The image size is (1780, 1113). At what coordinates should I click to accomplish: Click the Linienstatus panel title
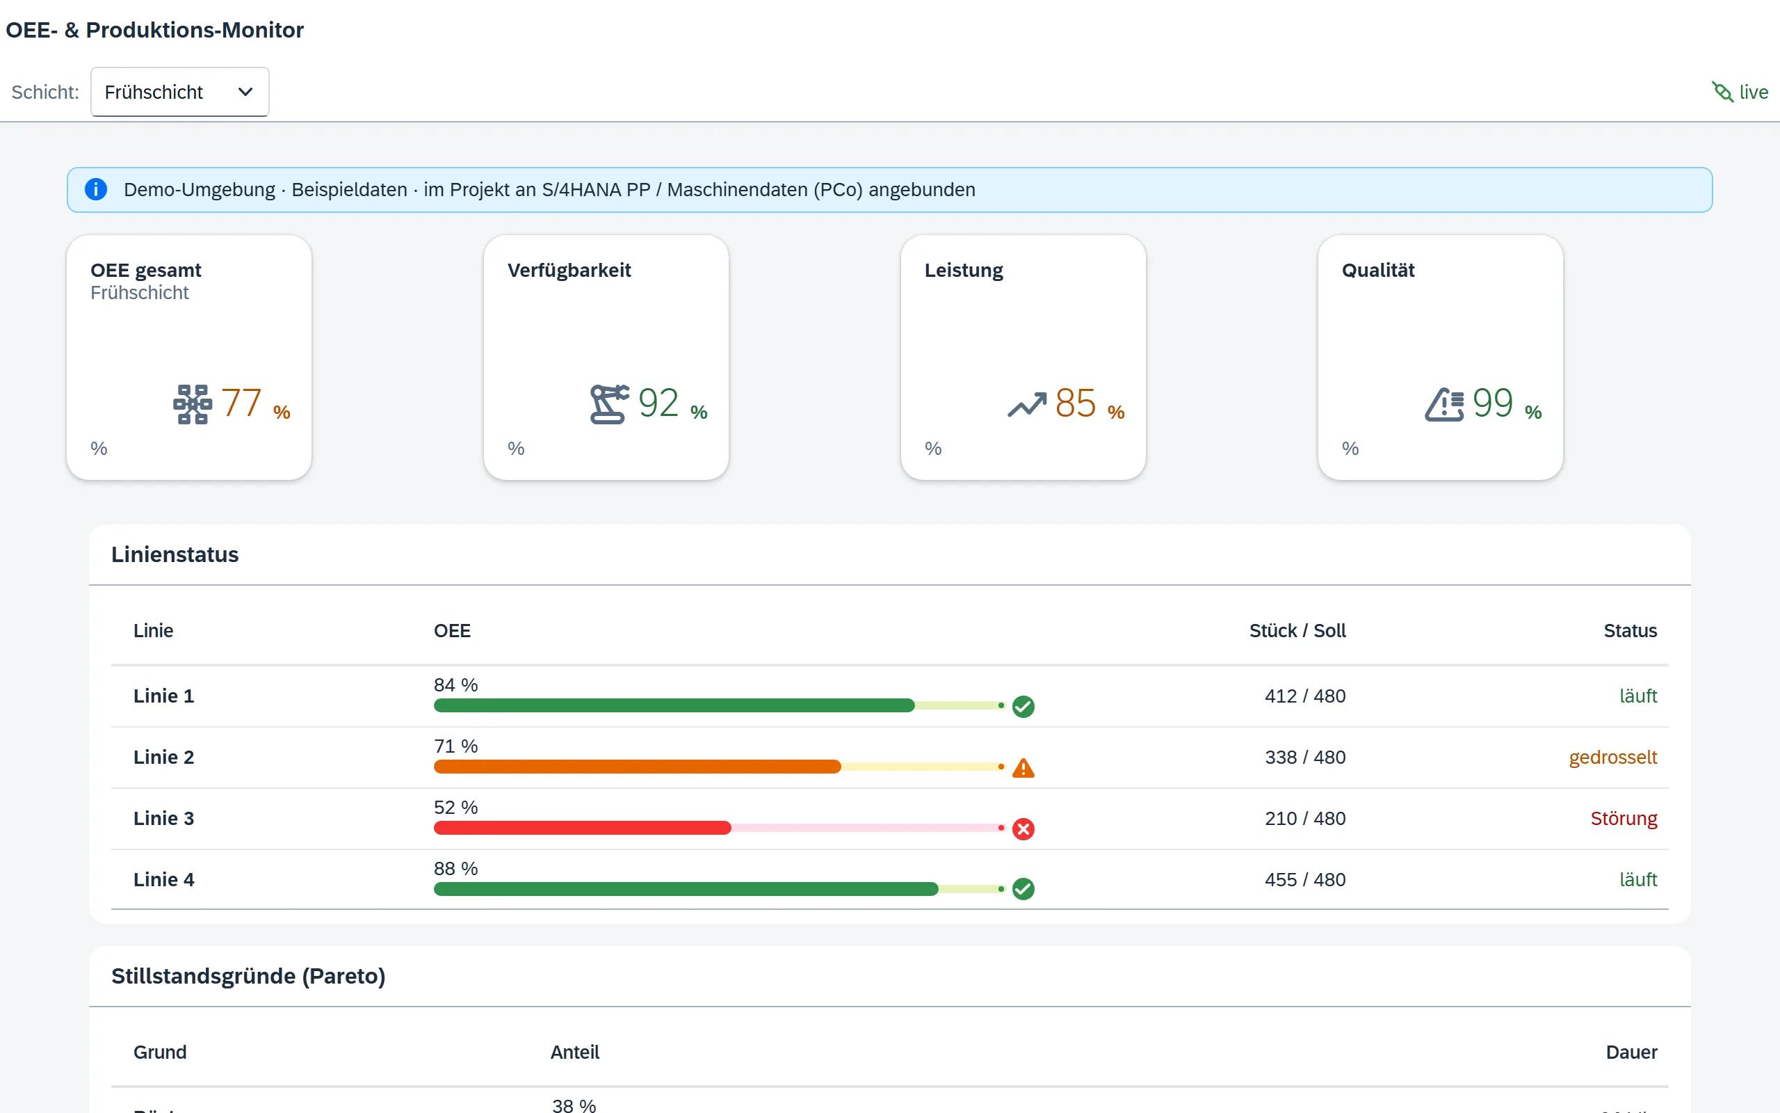175,554
